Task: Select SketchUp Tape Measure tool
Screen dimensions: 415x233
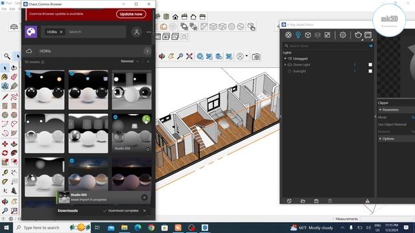Action: [5, 173]
